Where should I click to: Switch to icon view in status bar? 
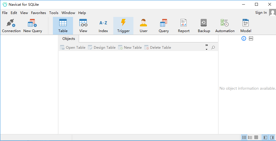pos(244,137)
